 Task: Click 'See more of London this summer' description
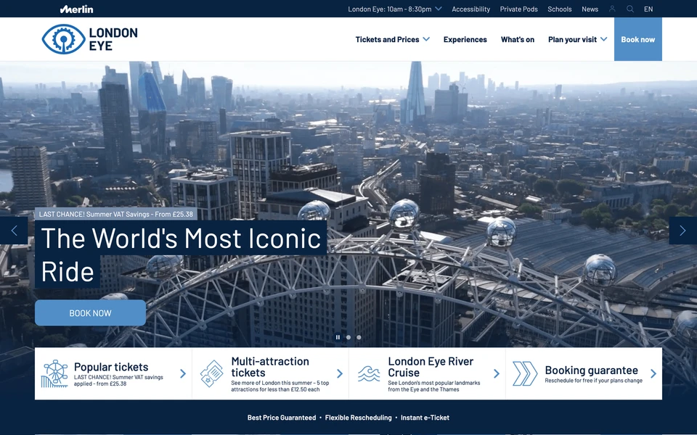pos(280,386)
